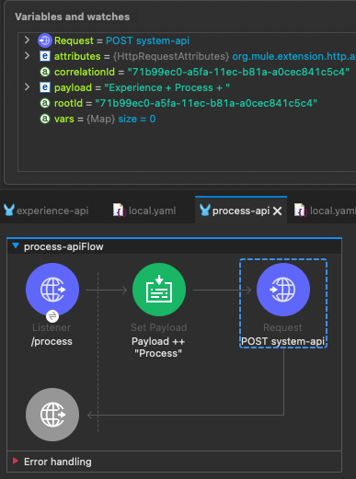Click the vars 'a' type icon

(45, 119)
